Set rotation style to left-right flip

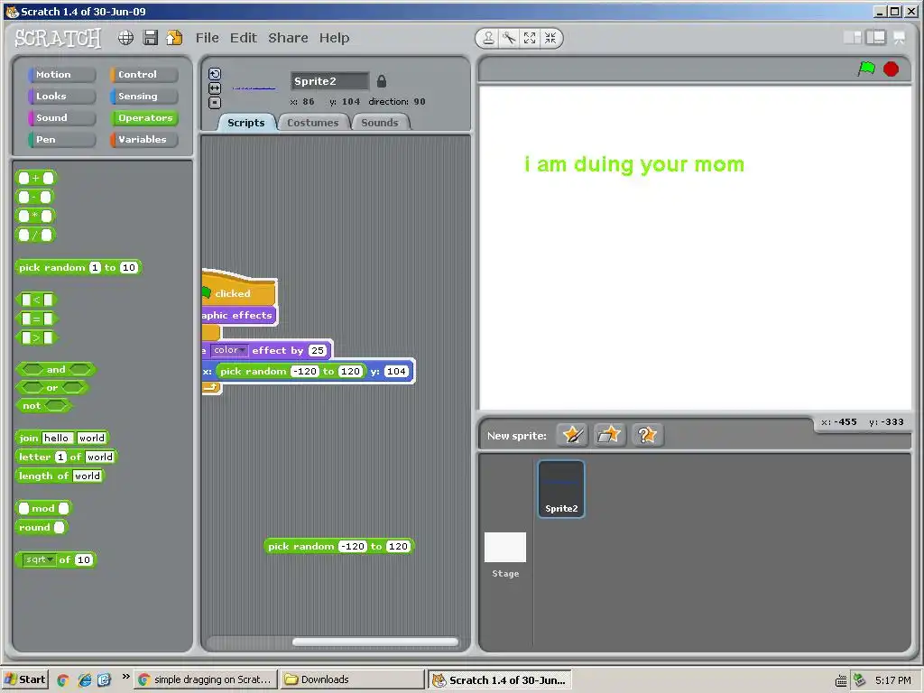coord(215,88)
